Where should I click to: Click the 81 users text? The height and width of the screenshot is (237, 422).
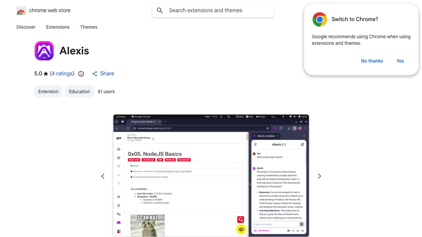[x=106, y=92]
